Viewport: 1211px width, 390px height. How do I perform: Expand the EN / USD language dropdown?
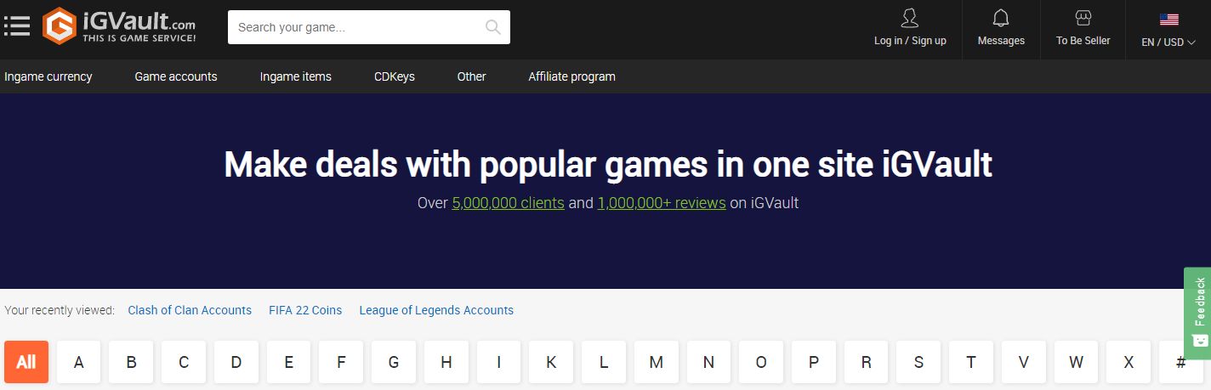(1168, 42)
